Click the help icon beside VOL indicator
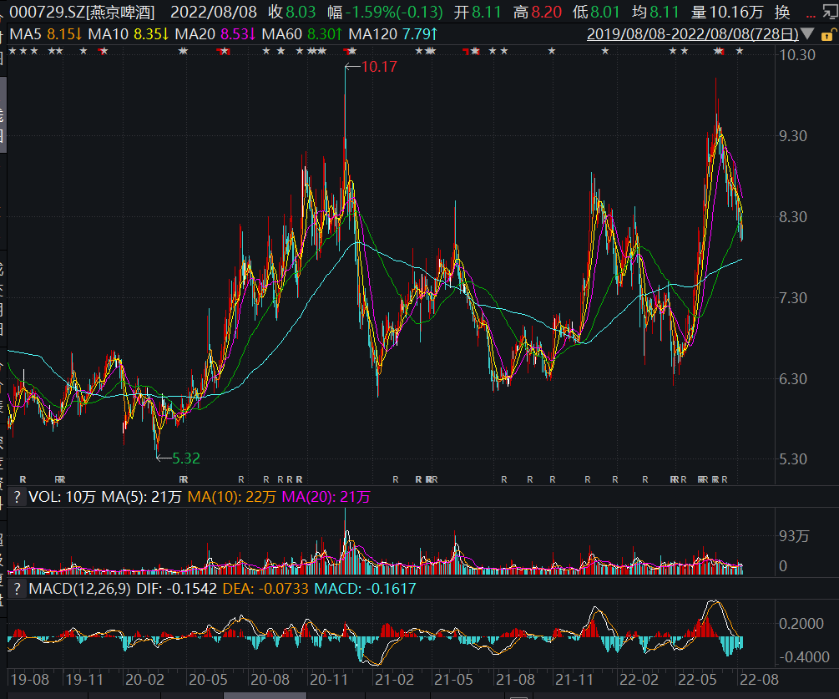839x699 pixels. coord(18,497)
